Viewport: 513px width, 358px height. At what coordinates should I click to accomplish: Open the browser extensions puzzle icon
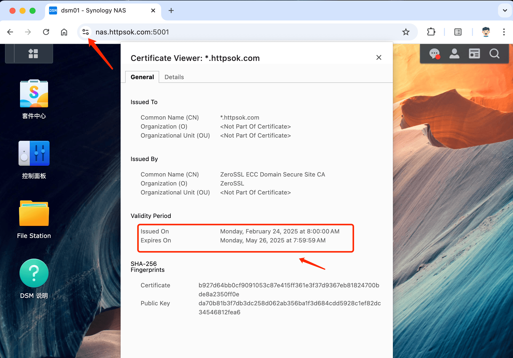(431, 32)
